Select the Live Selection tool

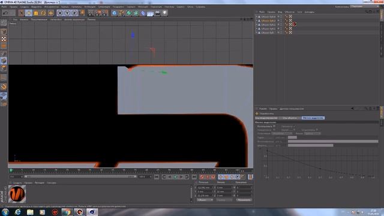click(x=22, y=13)
